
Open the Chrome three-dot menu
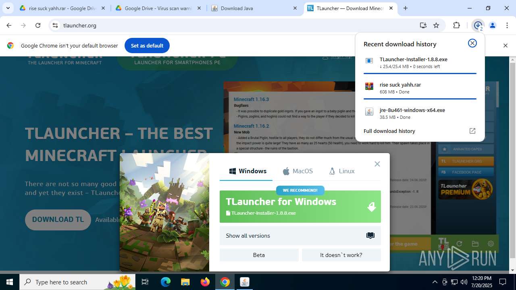point(507,25)
